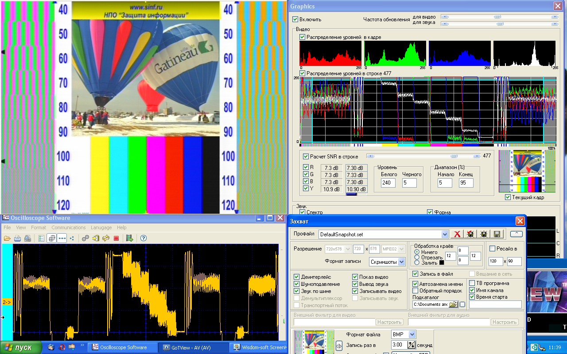Open the Формат записи Скриншоты dropdown
The height and width of the screenshot is (354, 567).
[401, 262]
